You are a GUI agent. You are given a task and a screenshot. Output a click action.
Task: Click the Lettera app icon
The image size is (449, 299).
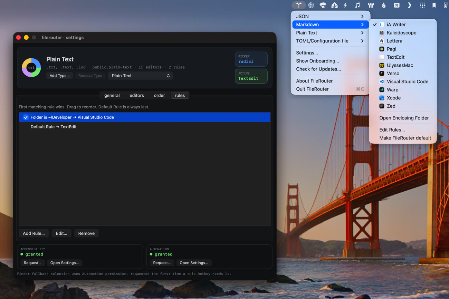pos(382,41)
